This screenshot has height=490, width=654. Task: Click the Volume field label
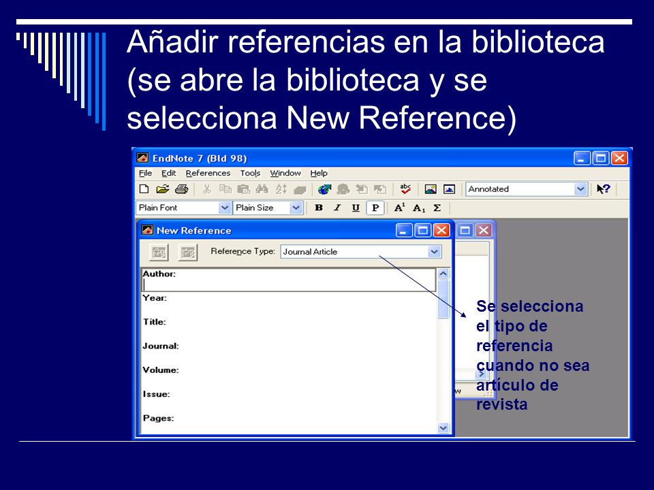tap(161, 370)
